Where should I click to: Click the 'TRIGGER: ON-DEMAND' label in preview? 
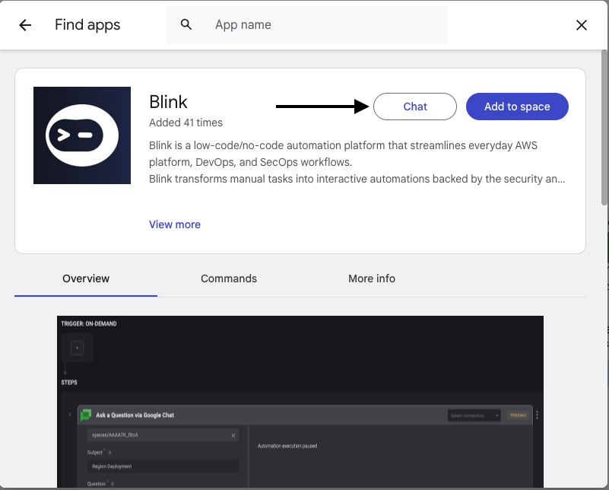(89, 323)
